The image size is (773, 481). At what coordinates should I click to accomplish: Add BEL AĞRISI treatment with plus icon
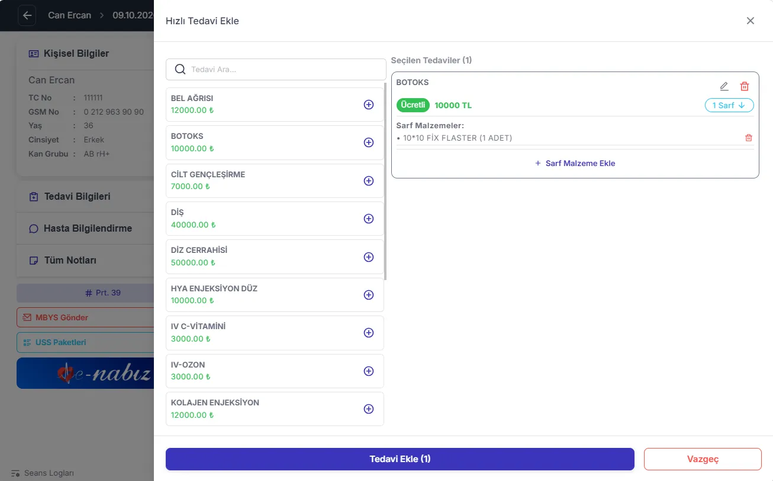(368, 105)
